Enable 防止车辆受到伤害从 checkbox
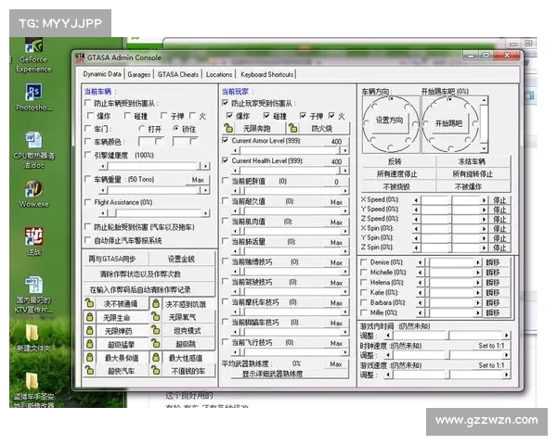Screen dimensions: 557x445 [x=88, y=103]
